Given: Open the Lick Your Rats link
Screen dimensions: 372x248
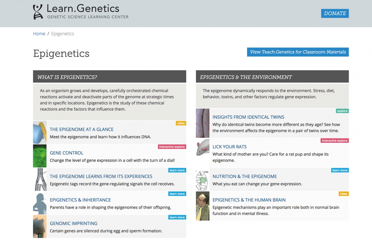Looking at the screenshot, I should click(229, 147).
